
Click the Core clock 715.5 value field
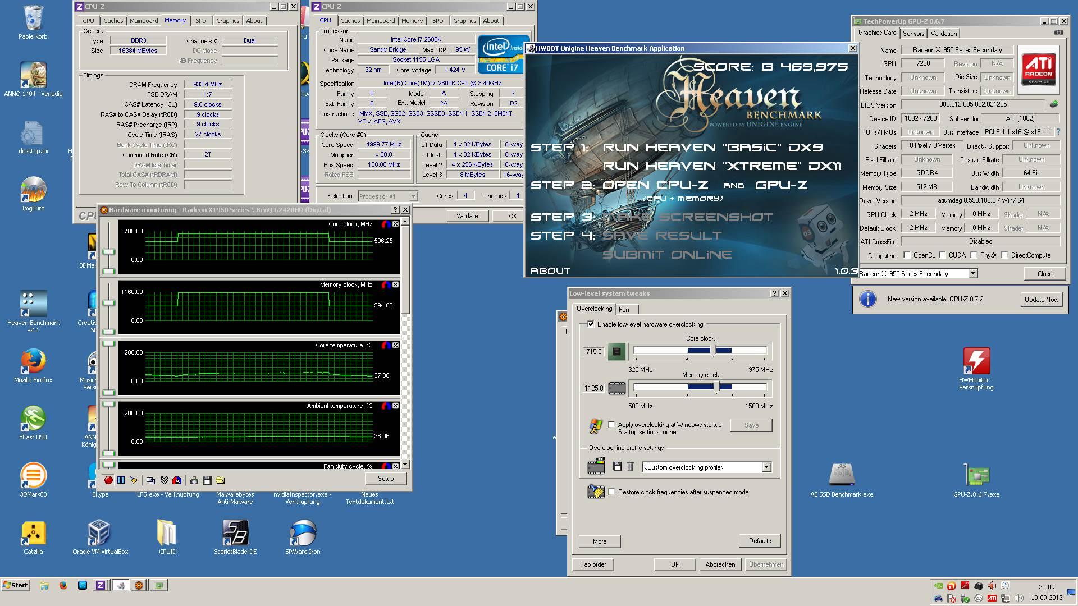(x=593, y=352)
